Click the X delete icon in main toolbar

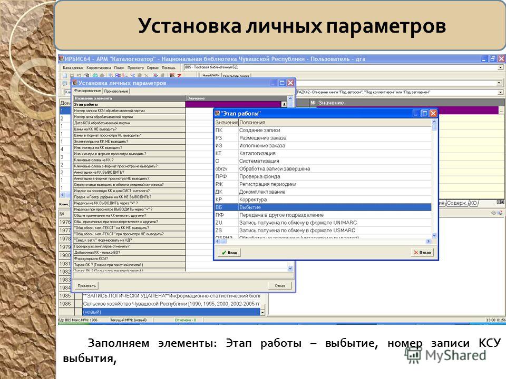point(146,75)
